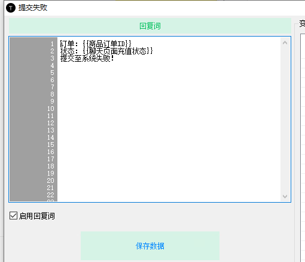This screenshot has height=262, width=305.
Task: Select line number 5 in the gutter
Action: click(52, 73)
